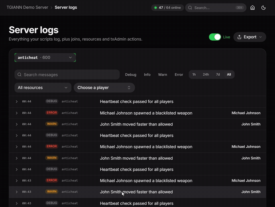This screenshot has height=207, width=275.
Task: Expand the first John Smith WARN row
Action: tap(16, 124)
